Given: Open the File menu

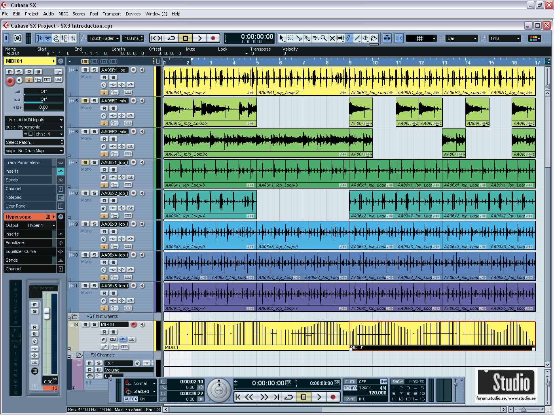Looking at the screenshot, I should [x=5, y=14].
